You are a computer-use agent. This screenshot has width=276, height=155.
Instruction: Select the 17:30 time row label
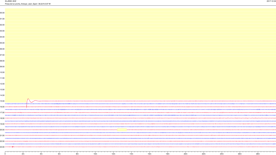[x=2, y=113]
